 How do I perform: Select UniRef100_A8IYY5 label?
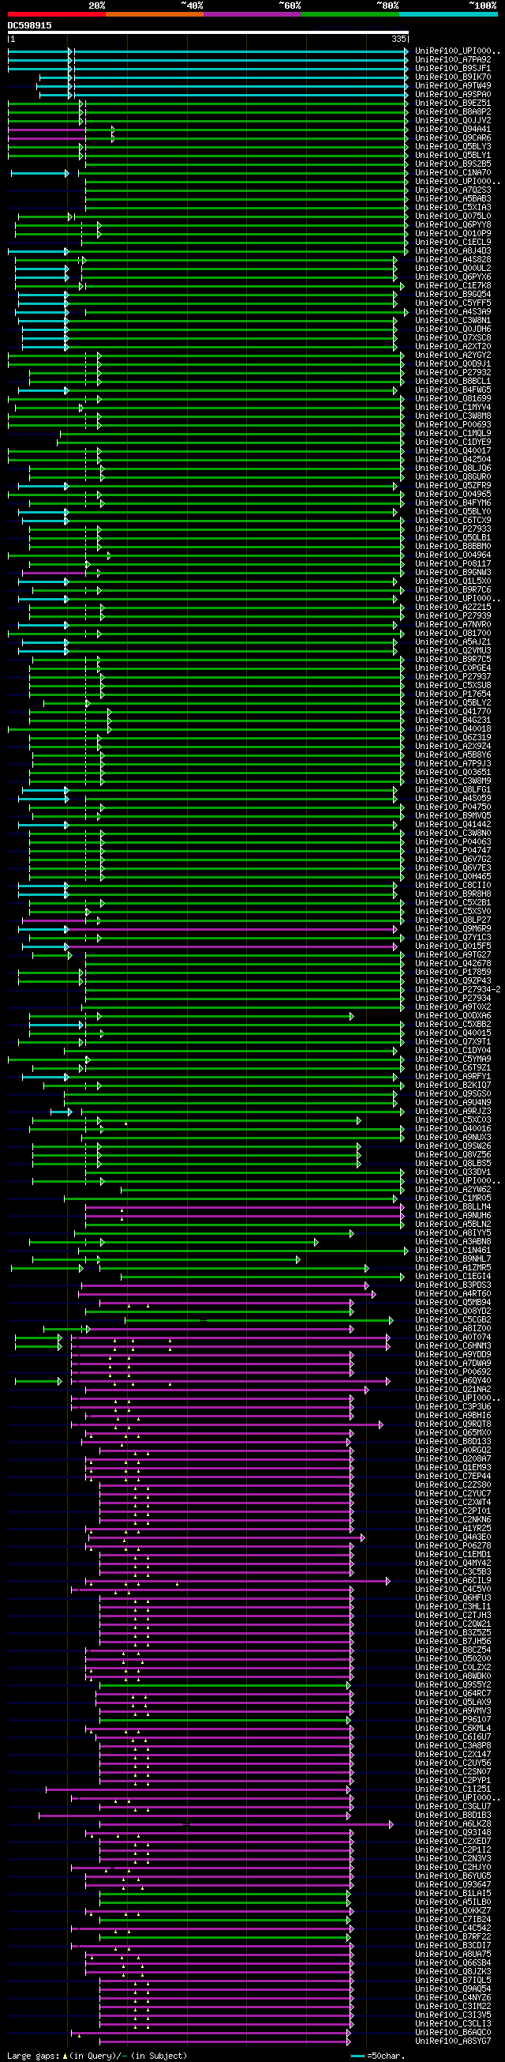pos(453,1232)
